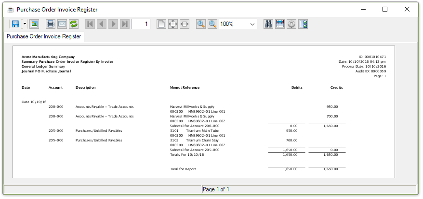The image size is (423, 199).
Task: Expand the 100% zoom level dropdown
Action: point(252,24)
